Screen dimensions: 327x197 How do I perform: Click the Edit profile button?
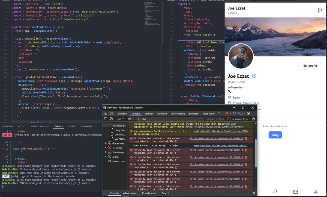[x=310, y=66]
